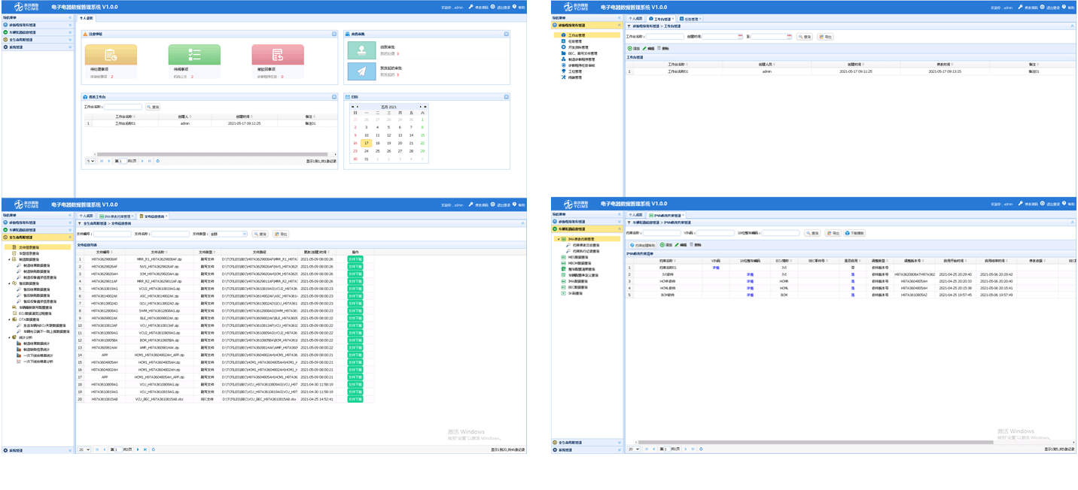Expand 车辆配置信息管理 menu in the dashboard window

pos(38,32)
